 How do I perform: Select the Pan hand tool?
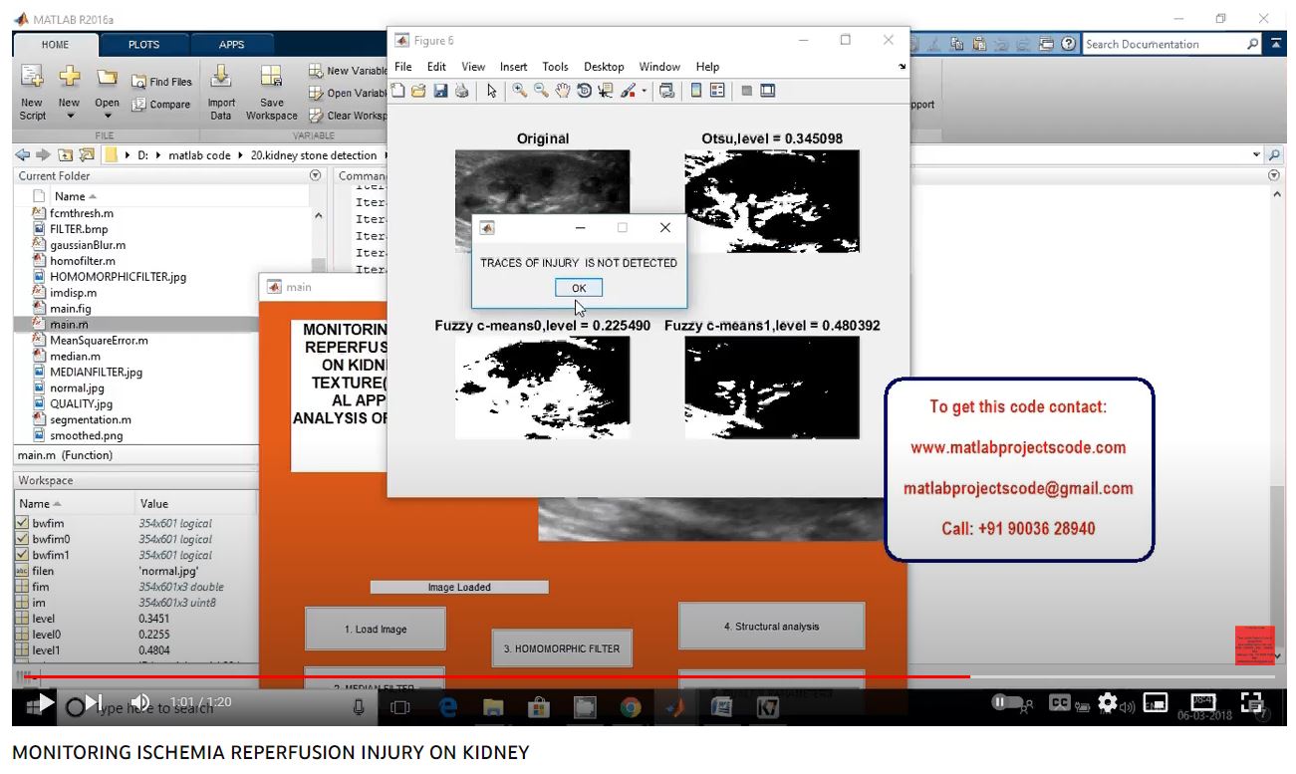(563, 91)
